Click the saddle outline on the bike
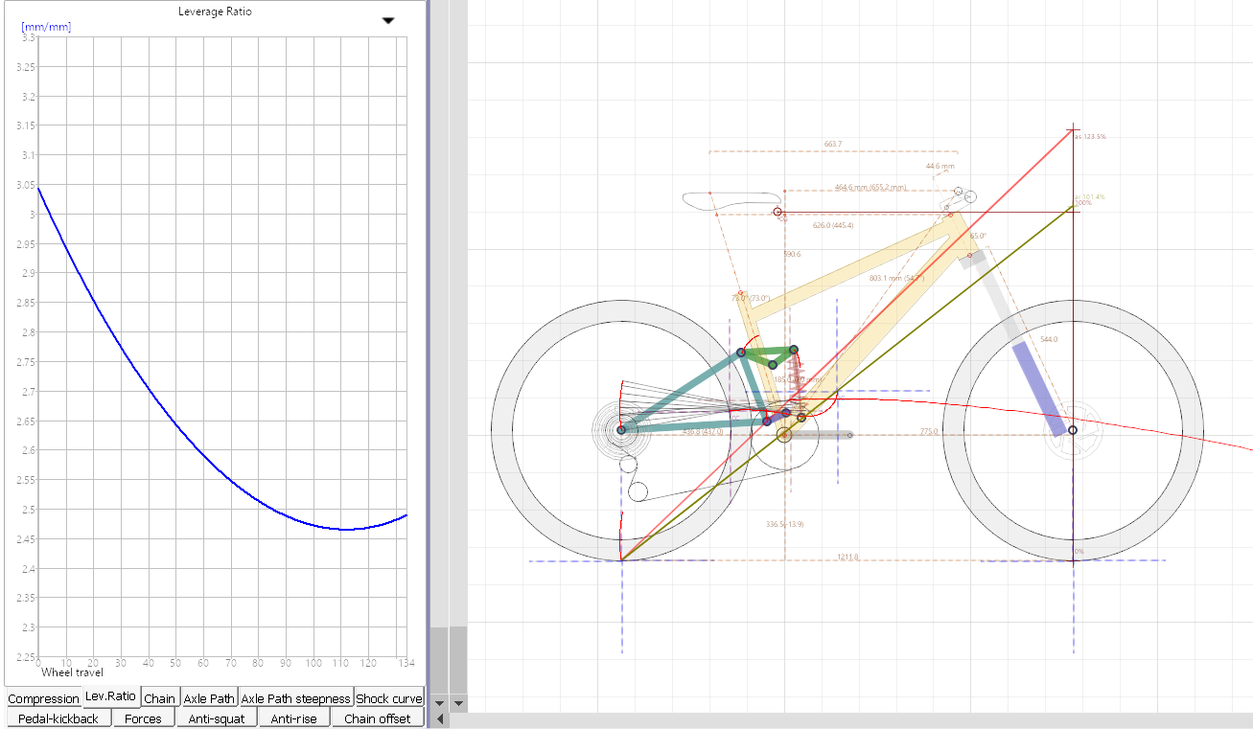 729,200
